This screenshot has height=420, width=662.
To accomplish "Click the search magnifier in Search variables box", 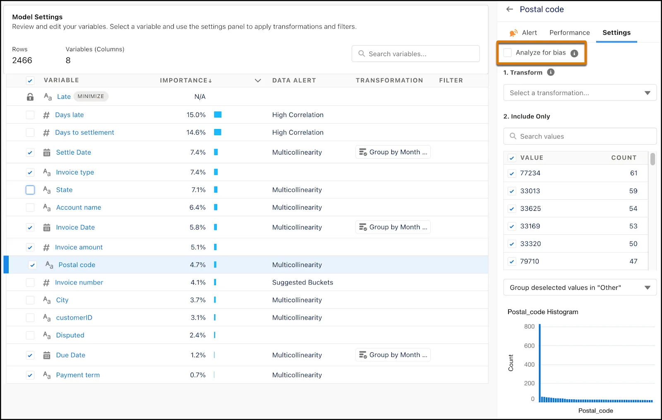I will click(362, 54).
